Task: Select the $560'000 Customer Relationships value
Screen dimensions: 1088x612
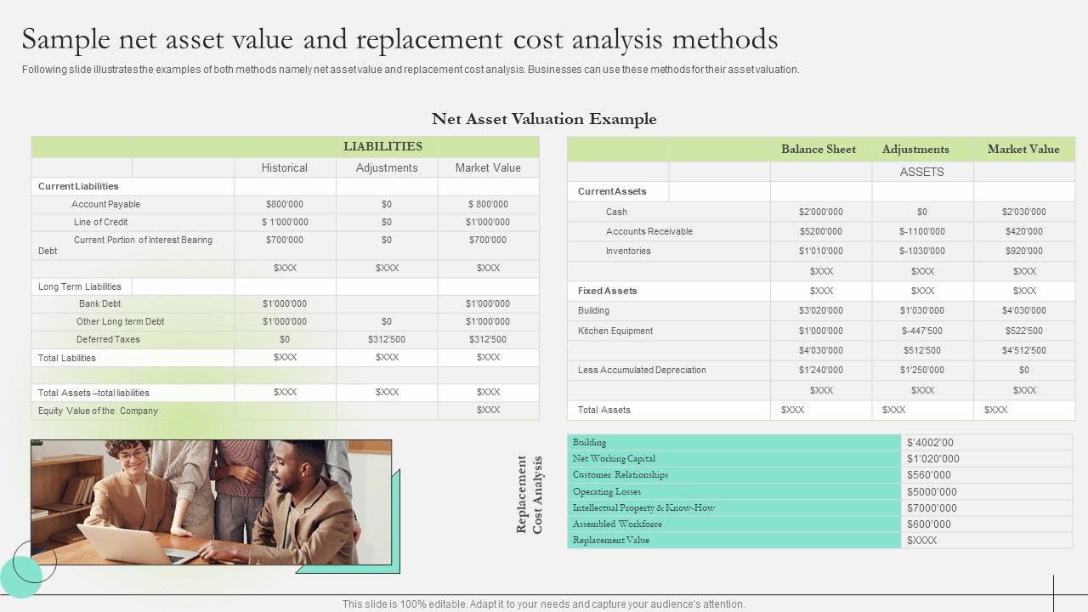Action: pos(929,475)
